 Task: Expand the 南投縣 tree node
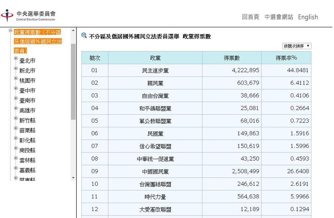point(16,148)
